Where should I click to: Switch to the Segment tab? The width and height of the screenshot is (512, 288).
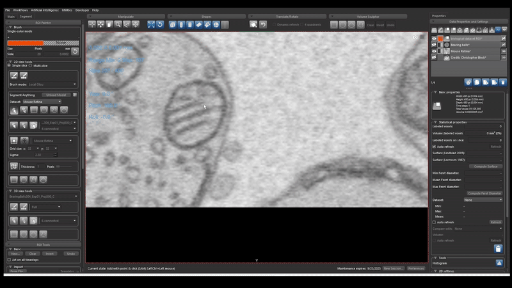click(x=26, y=17)
